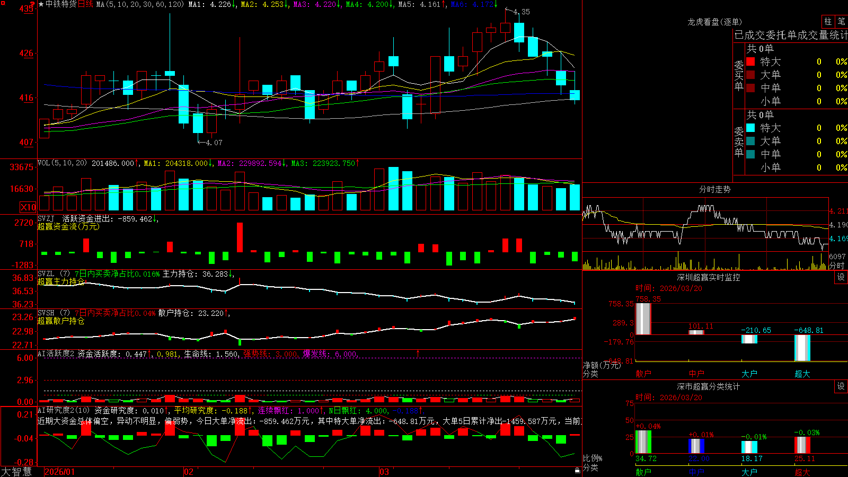The image size is (848, 477).
Task: Click the dark red 大单 buy-order swatch
Action: pyautogui.click(x=750, y=75)
